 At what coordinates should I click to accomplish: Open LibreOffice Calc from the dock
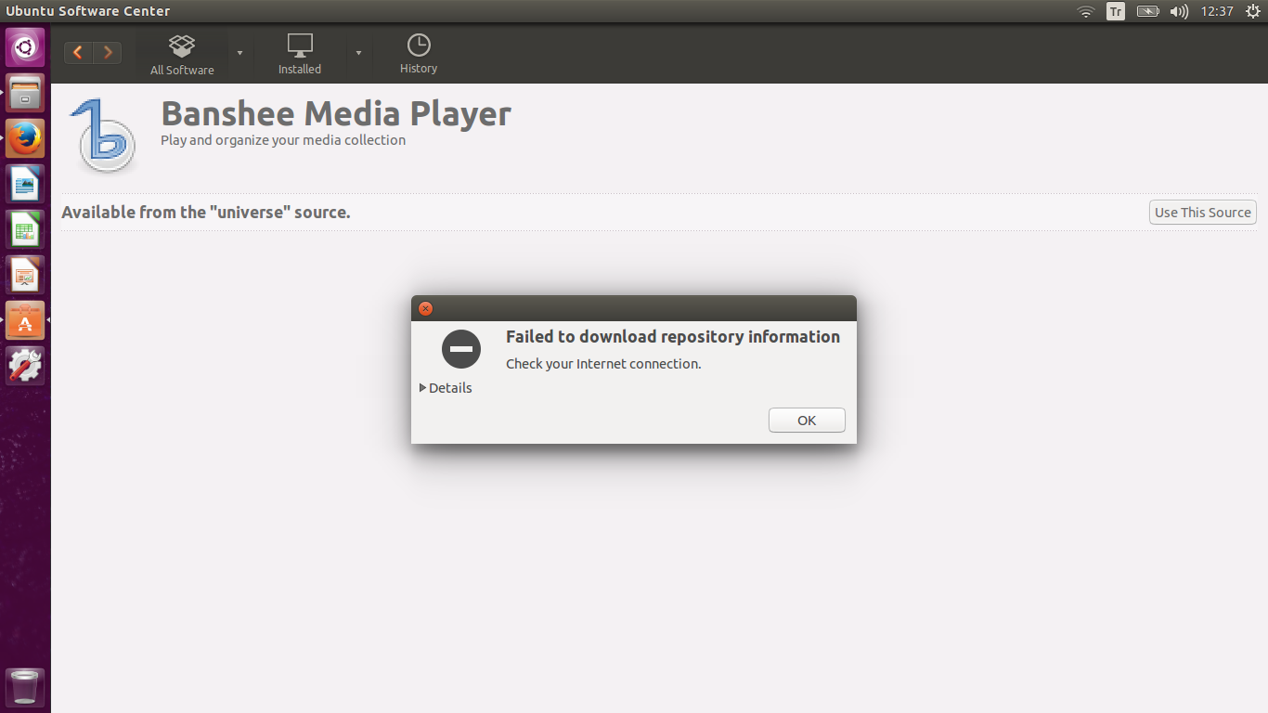click(25, 229)
